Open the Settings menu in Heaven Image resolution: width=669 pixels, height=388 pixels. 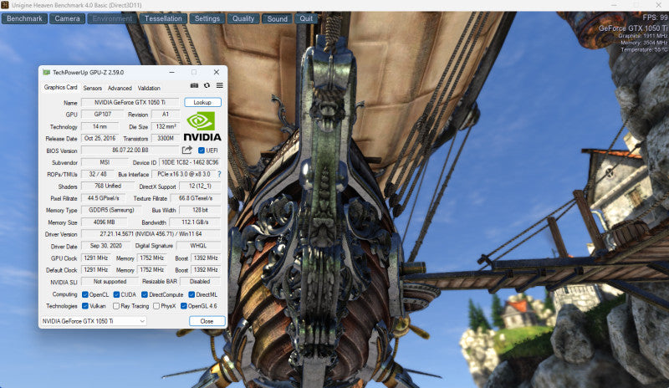coord(207,18)
